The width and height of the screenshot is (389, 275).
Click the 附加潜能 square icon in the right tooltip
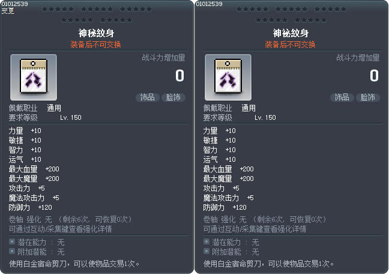tap(207, 251)
